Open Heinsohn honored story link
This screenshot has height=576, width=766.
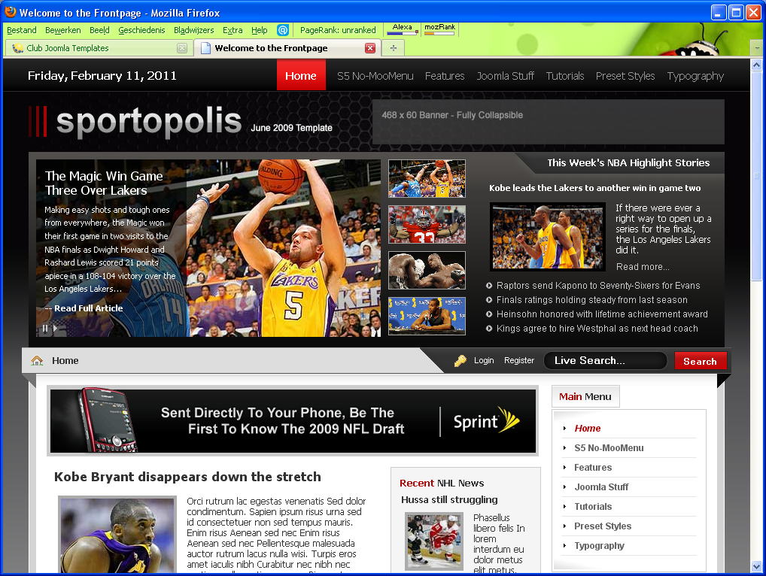click(x=602, y=314)
